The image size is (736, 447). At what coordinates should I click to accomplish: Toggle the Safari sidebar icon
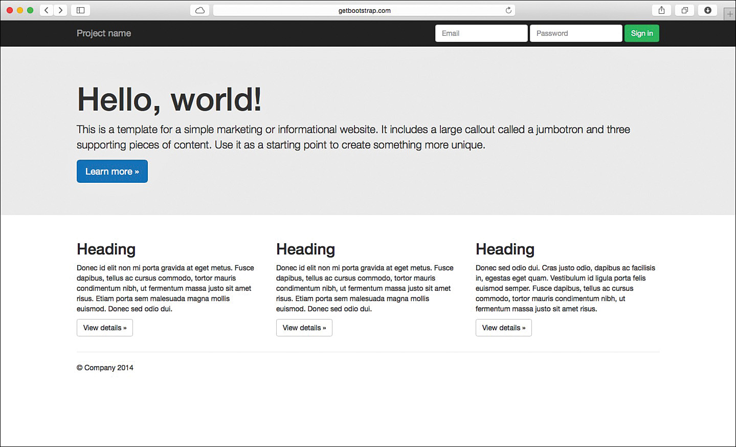[80, 10]
